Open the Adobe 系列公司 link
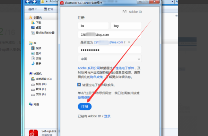Viewport: 208px width, 136px height. click(x=89, y=68)
